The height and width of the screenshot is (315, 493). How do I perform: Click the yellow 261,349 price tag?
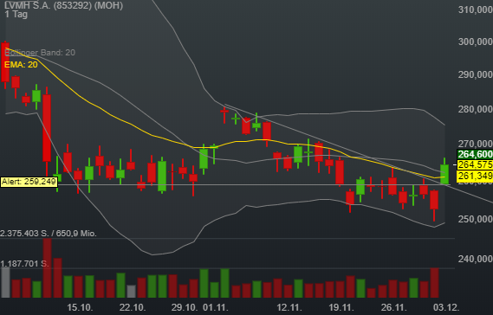click(x=475, y=176)
